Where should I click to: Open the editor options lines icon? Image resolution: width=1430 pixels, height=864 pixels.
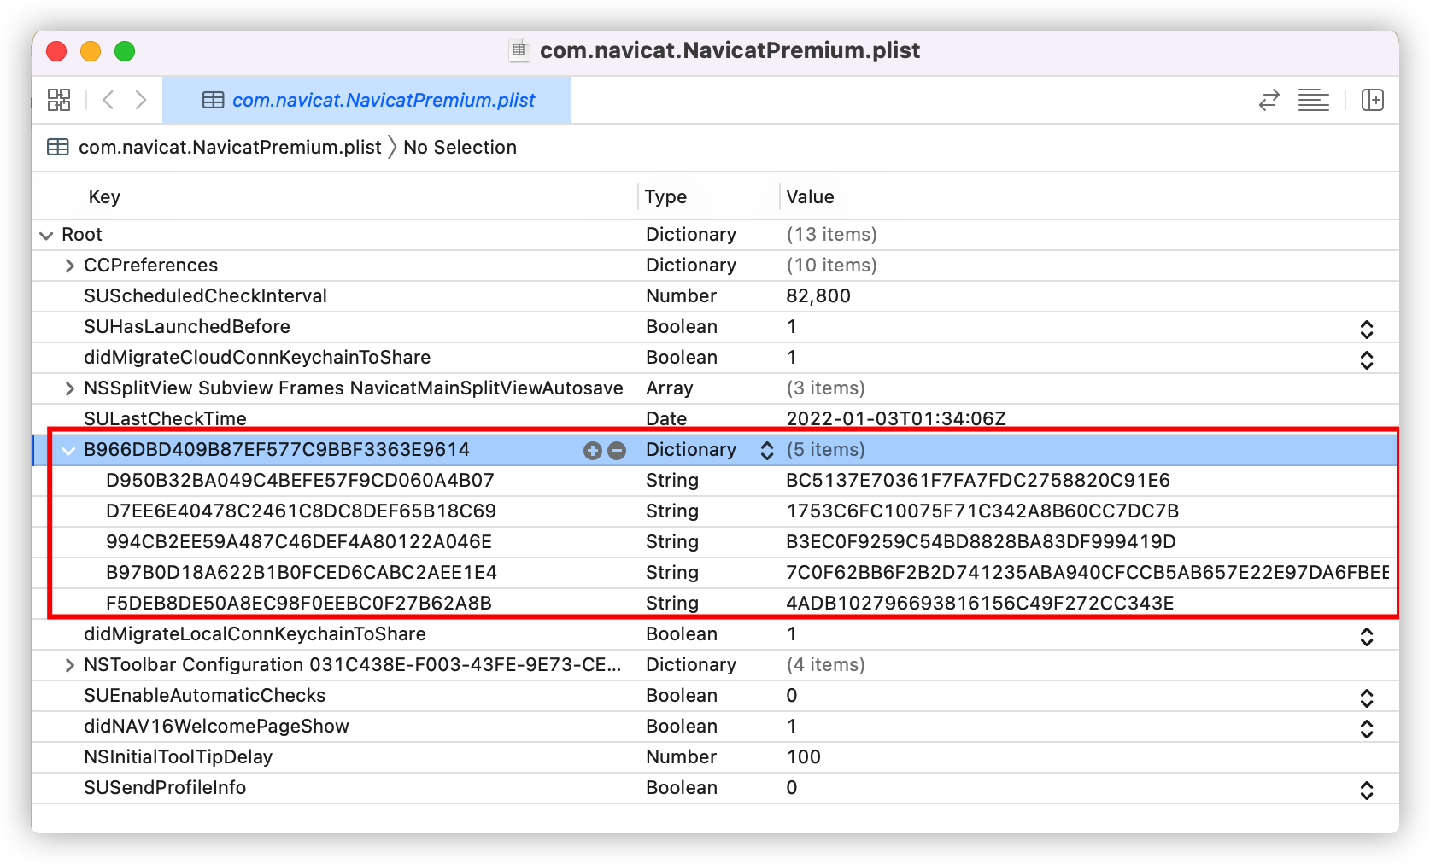click(1313, 100)
